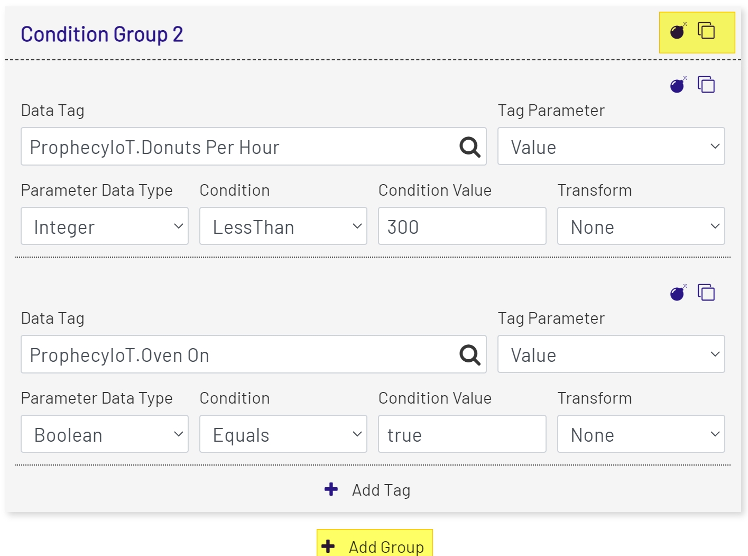Select the Condition Value field containing 300
Viewport: 748px width, 556px height.
click(461, 226)
